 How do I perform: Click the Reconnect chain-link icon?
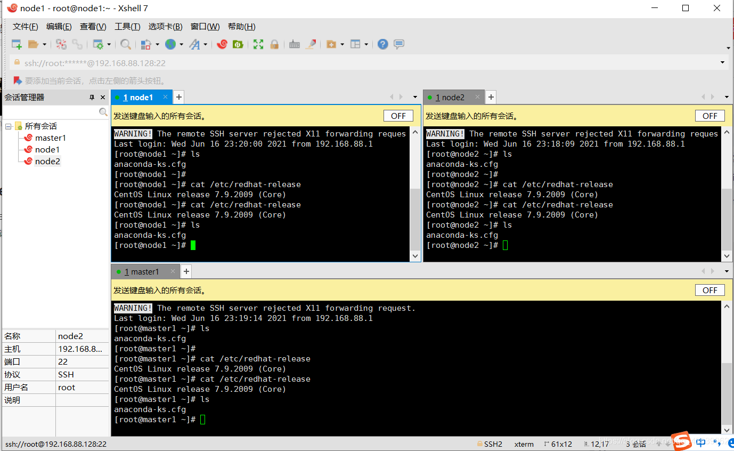tap(77, 44)
